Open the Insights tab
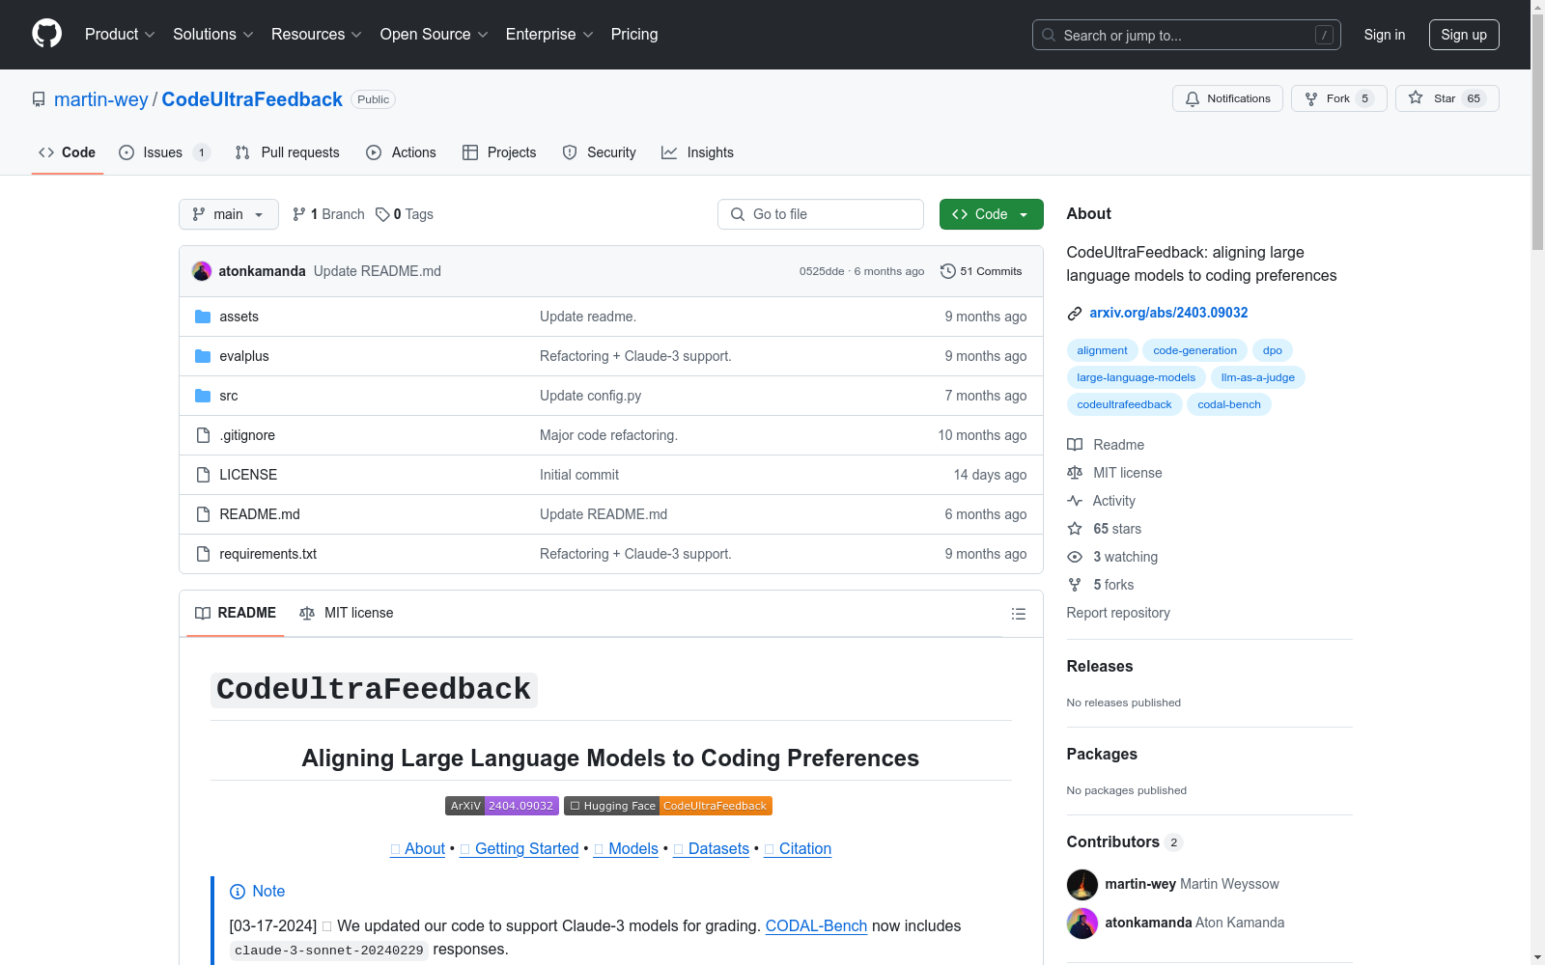Screen dimensions: 1545x965 (x=698, y=152)
